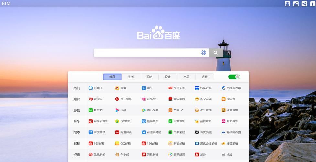This screenshot has height=162, width=316.
Task: Open the 虎嗅 link
Action: pos(227,155)
